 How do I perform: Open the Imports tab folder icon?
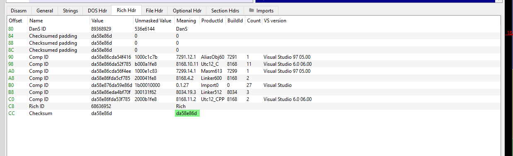pyautogui.click(x=252, y=10)
